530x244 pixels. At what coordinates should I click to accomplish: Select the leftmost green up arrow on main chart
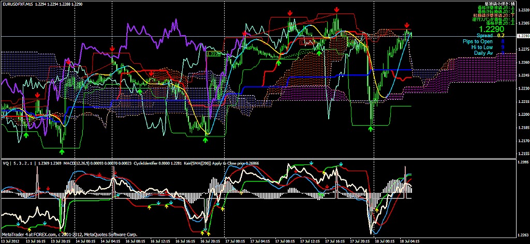pyautogui.click(x=25, y=134)
